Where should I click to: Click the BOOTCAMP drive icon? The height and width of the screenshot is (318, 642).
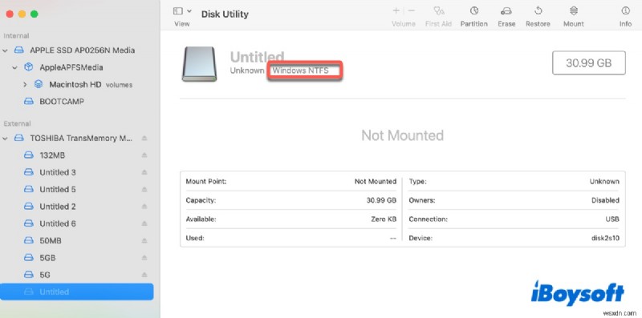coord(29,102)
